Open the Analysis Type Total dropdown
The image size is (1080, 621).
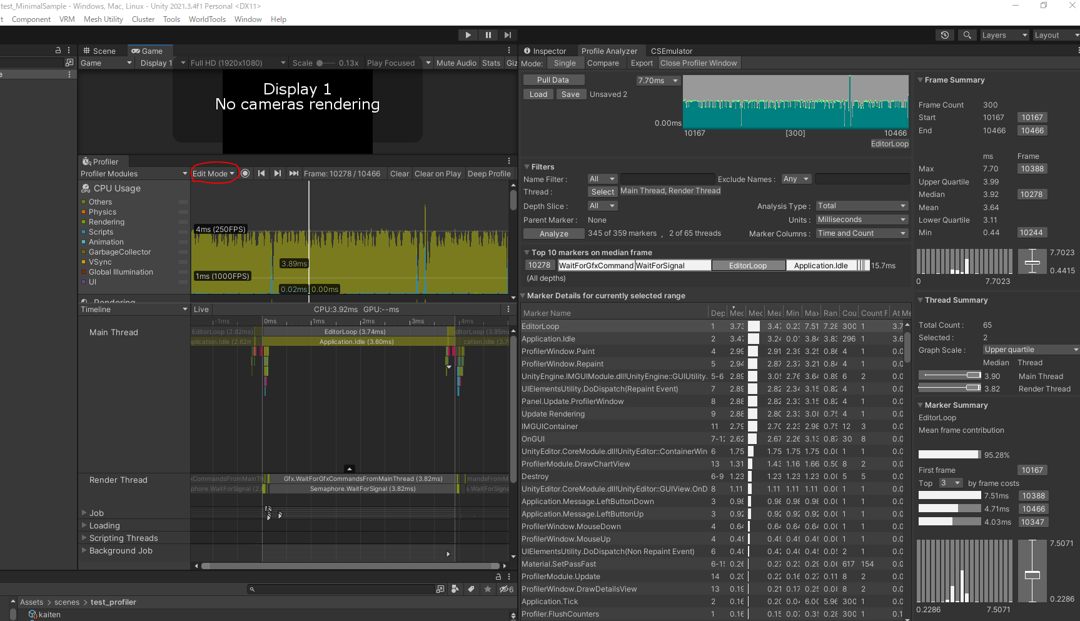pos(862,206)
